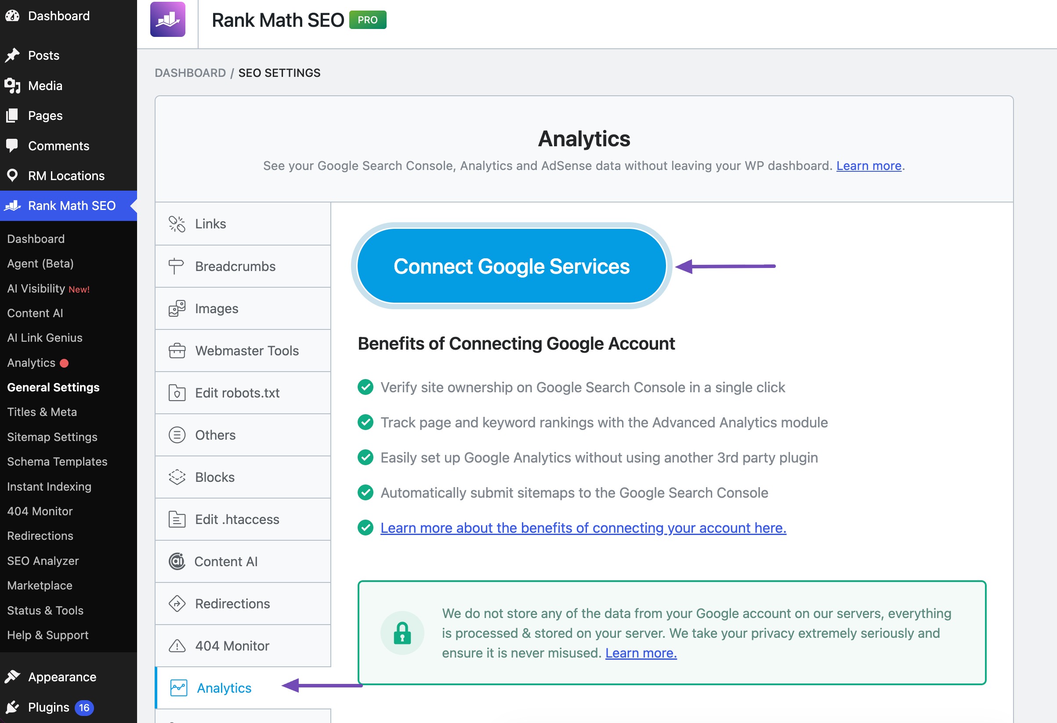The image size is (1057, 723).
Task: Click the Rank Math SEO sidebar menu icon
Action: [x=12, y=206]
